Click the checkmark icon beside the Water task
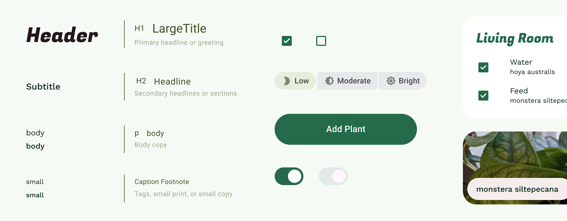Screen dimensions: 567x221 [x=483, y=67]
